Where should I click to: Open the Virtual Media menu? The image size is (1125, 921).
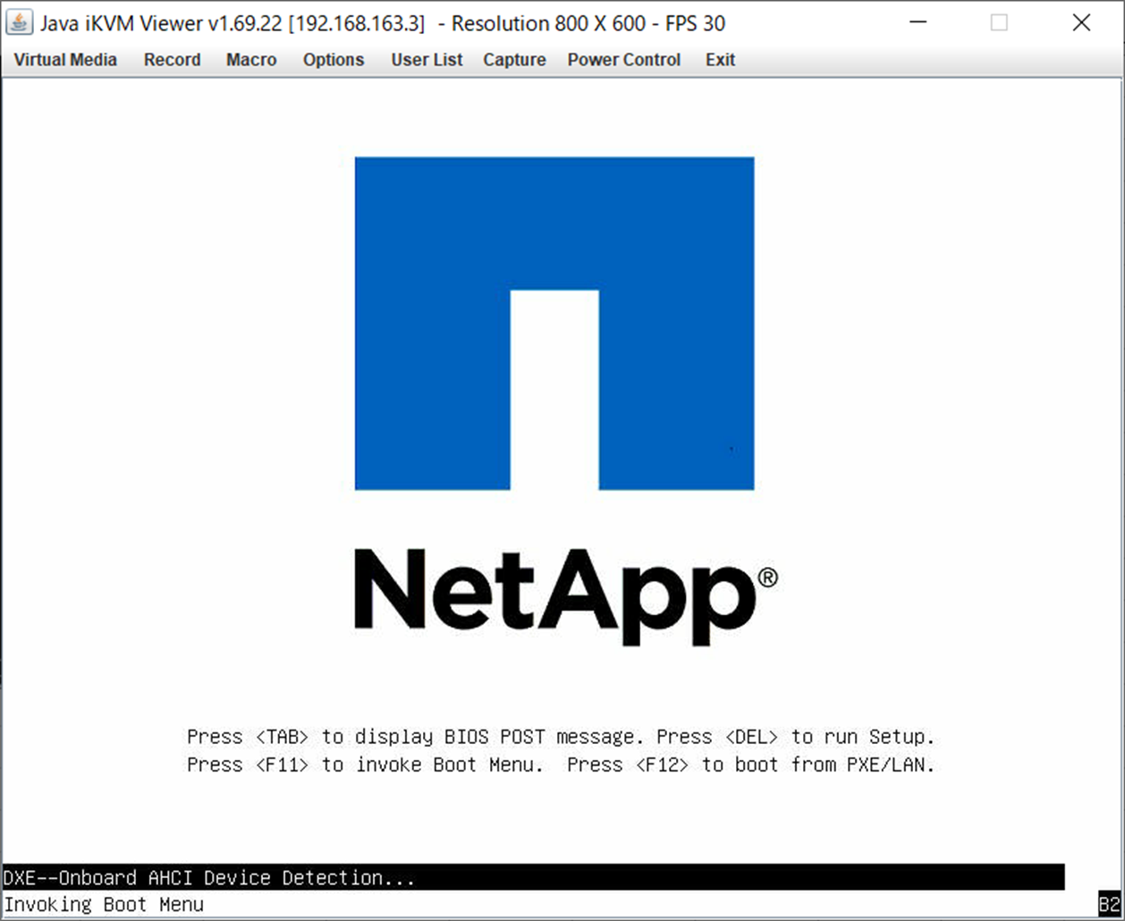[x=63, y=60]
